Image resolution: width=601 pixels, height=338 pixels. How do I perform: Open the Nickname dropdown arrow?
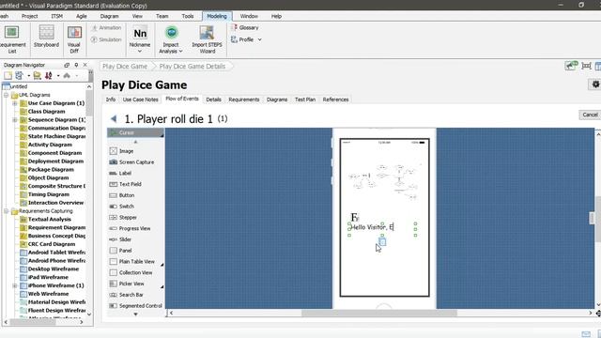click(140, 52)
